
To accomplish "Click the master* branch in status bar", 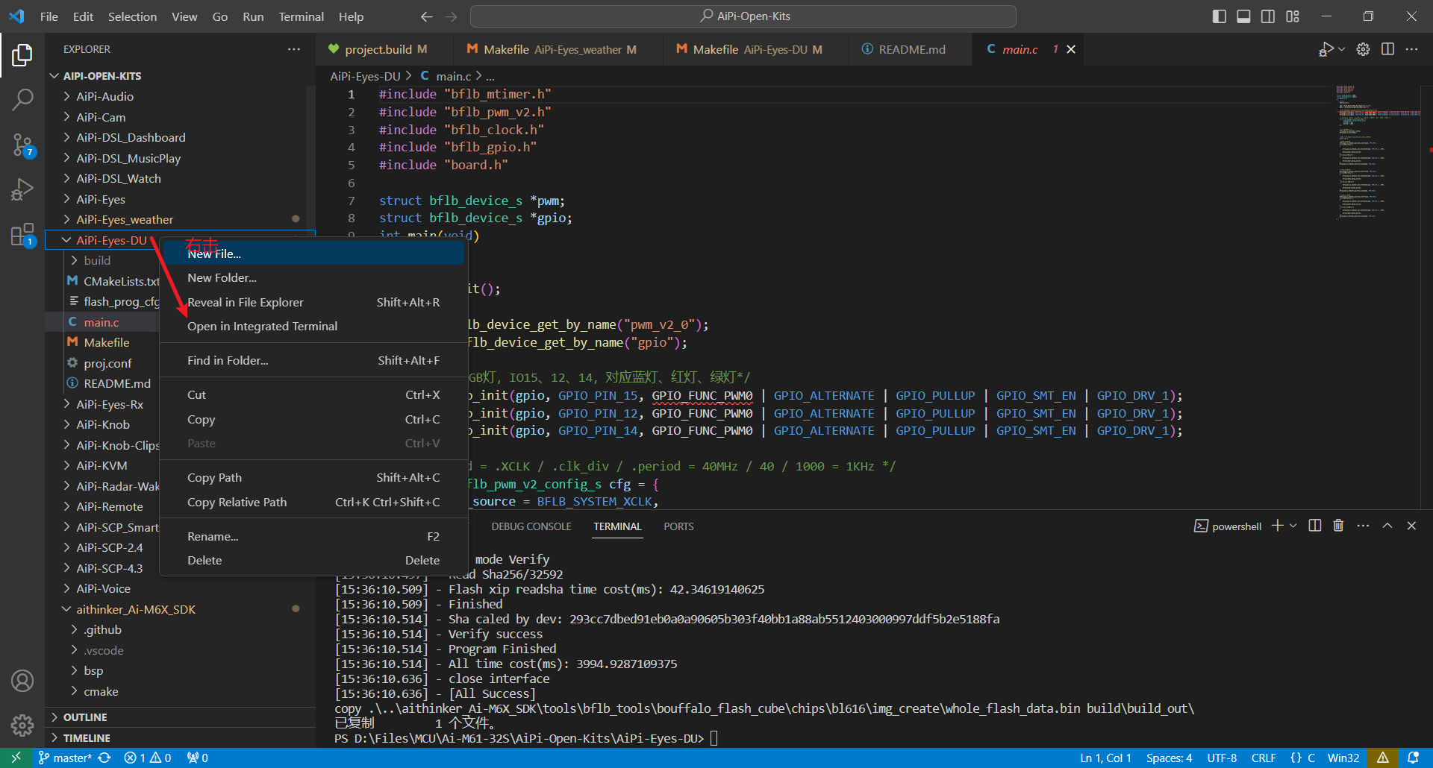I will pyautogui.click(x=65, y=758).
